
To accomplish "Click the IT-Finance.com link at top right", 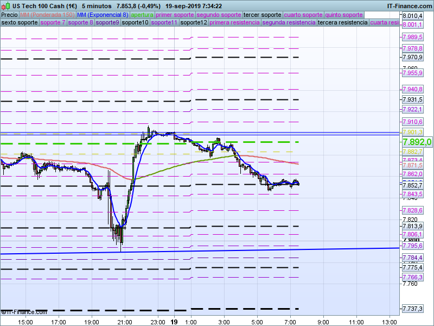I will point(409,6).
